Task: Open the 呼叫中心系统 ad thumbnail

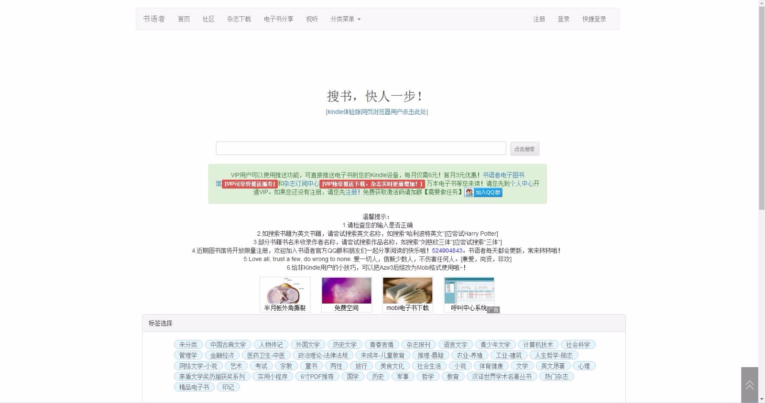Action: (469, 294)
